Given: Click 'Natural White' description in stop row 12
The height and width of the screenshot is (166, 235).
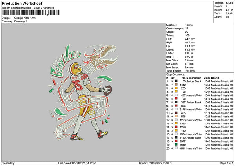Looking at the screenshot, I should 194,120.
